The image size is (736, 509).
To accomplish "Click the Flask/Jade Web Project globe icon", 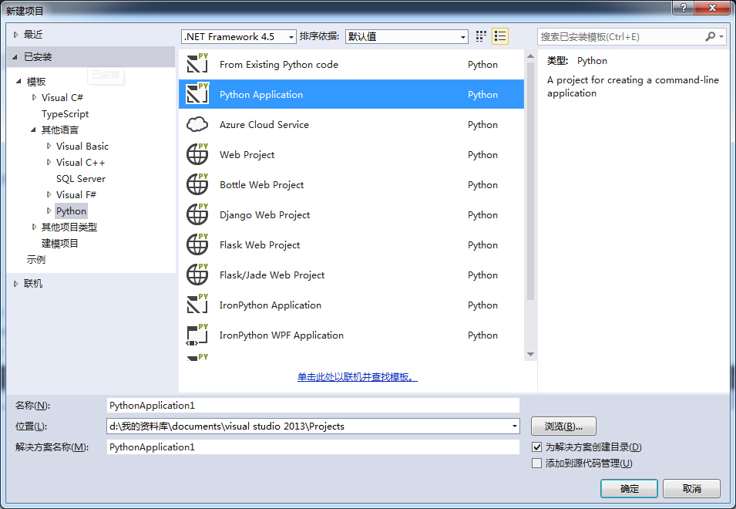I will pyautogui.click(x=197, y=275).
